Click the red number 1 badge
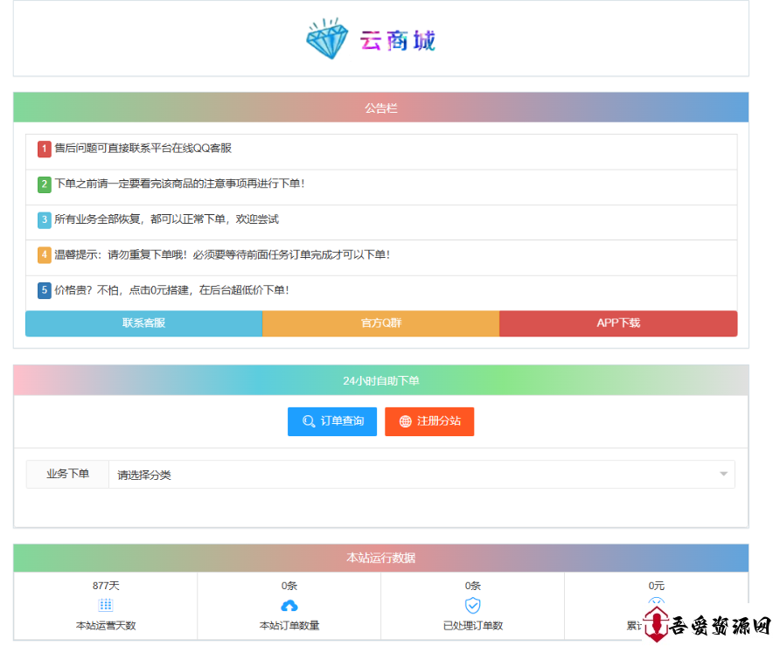The image size is (773, 646). (45, 149)
